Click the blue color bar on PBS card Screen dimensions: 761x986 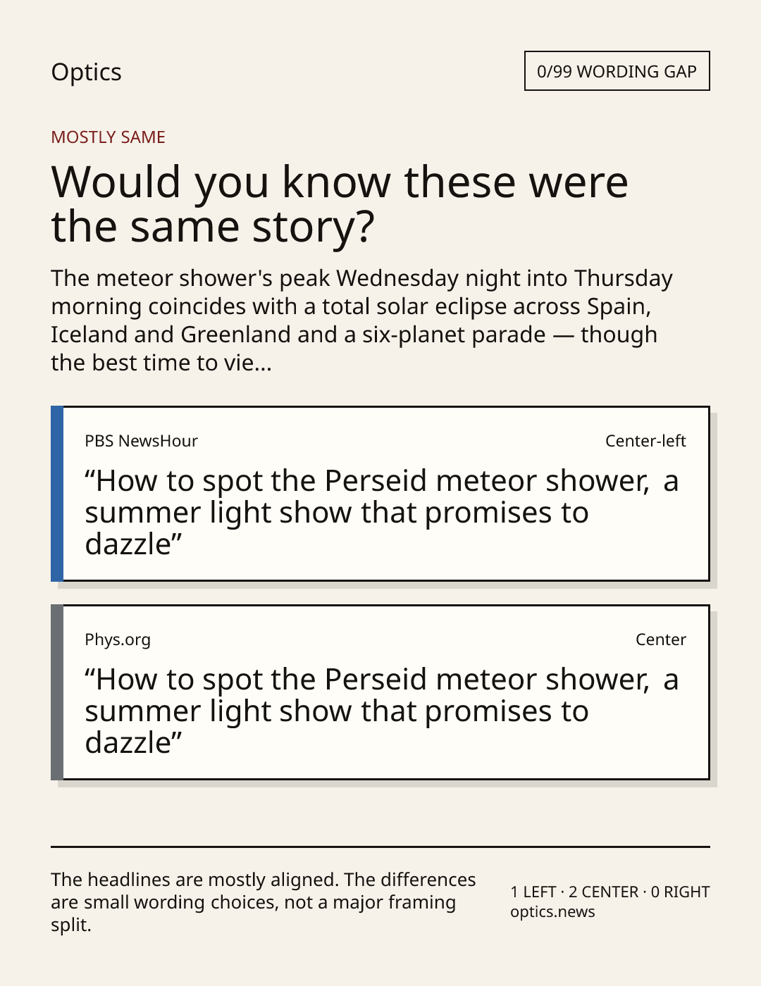click(x=57, y=494)
